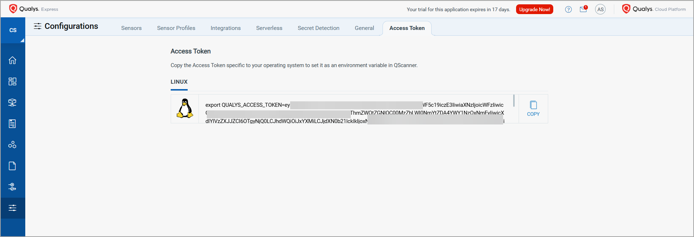The height and width of the screenshot is (237, 694).
Task: Click the Access Token section heading
Action: point(191,51)
